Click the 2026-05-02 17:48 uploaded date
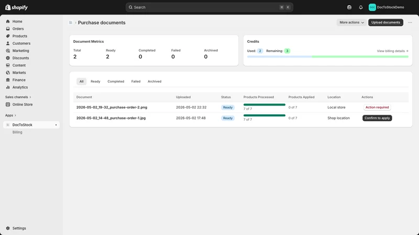Image resolution: width=419 pixels, height=235 pixels. [191, 118]
